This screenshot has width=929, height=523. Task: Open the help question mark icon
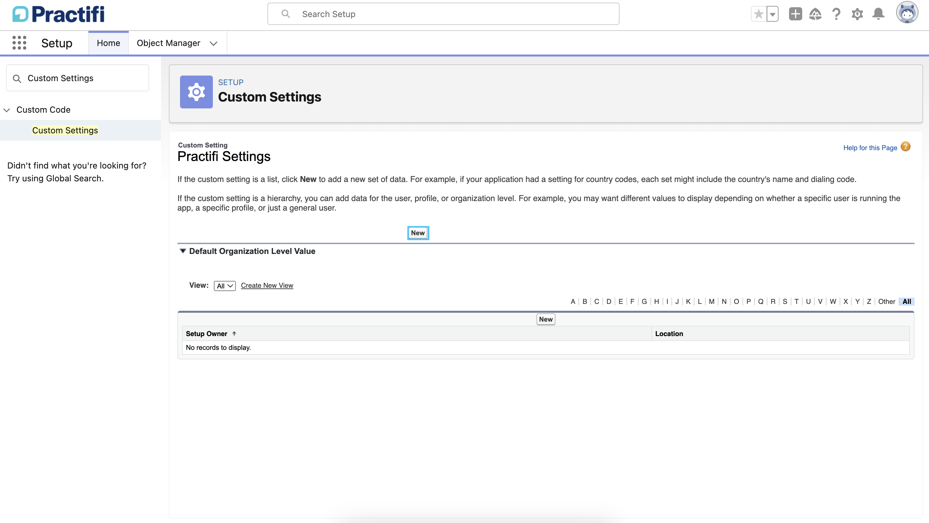point(836,14)
